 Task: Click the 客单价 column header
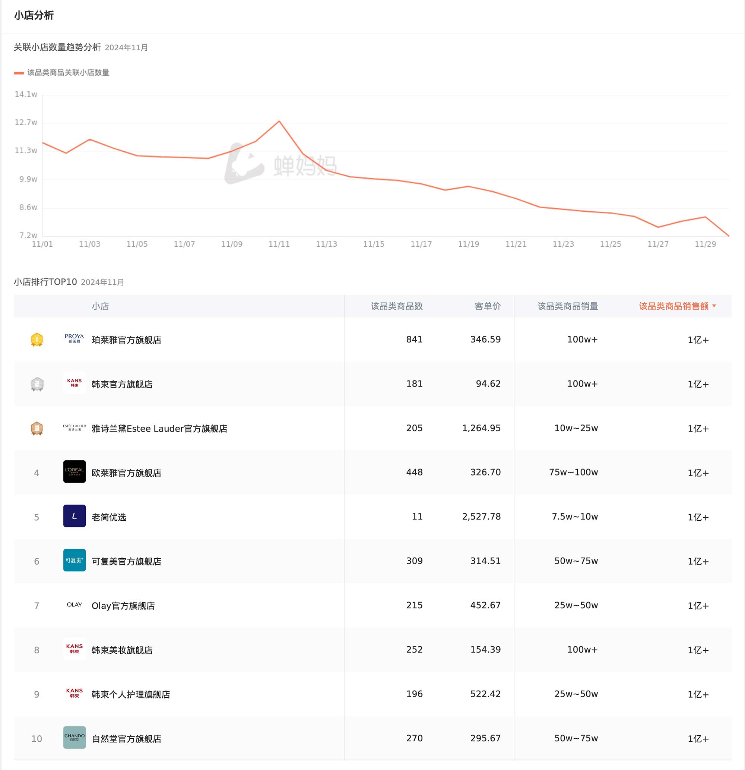[487, 306]
